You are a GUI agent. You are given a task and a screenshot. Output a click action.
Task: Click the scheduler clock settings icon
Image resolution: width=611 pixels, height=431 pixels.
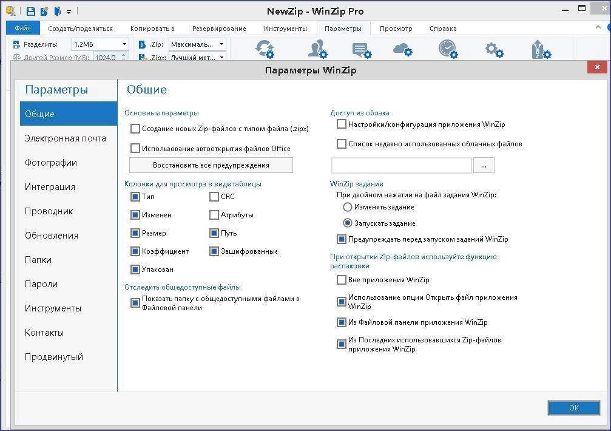point(448,49)
